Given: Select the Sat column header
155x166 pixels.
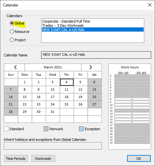Looking at the screenshot, I should (95, 75).
